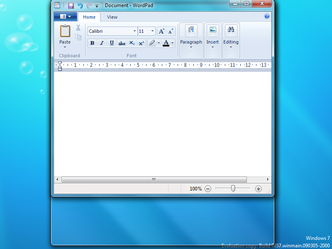The width and height of the screenshot is (332, 249).
Task: Click the Shrink Font icon
Action: click(171, 31)
